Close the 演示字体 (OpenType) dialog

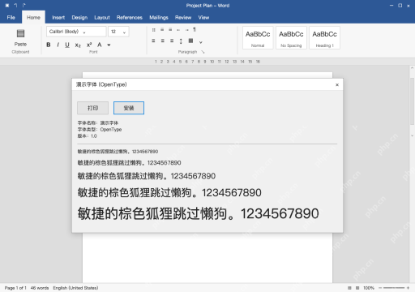coord(337,85)
